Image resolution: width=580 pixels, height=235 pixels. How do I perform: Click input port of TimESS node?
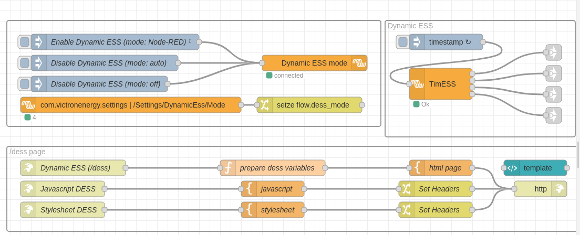pos(409,84)
